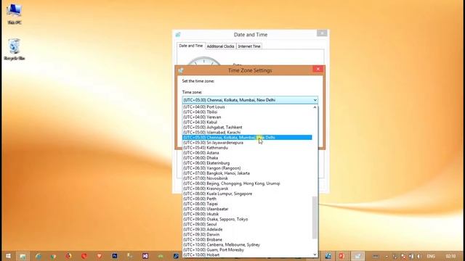Select (UTC+07:00) Bangkok, Hanoi, Jakarta
The width and height of the screenshot is (465, 261).
(x=247, y=173)
